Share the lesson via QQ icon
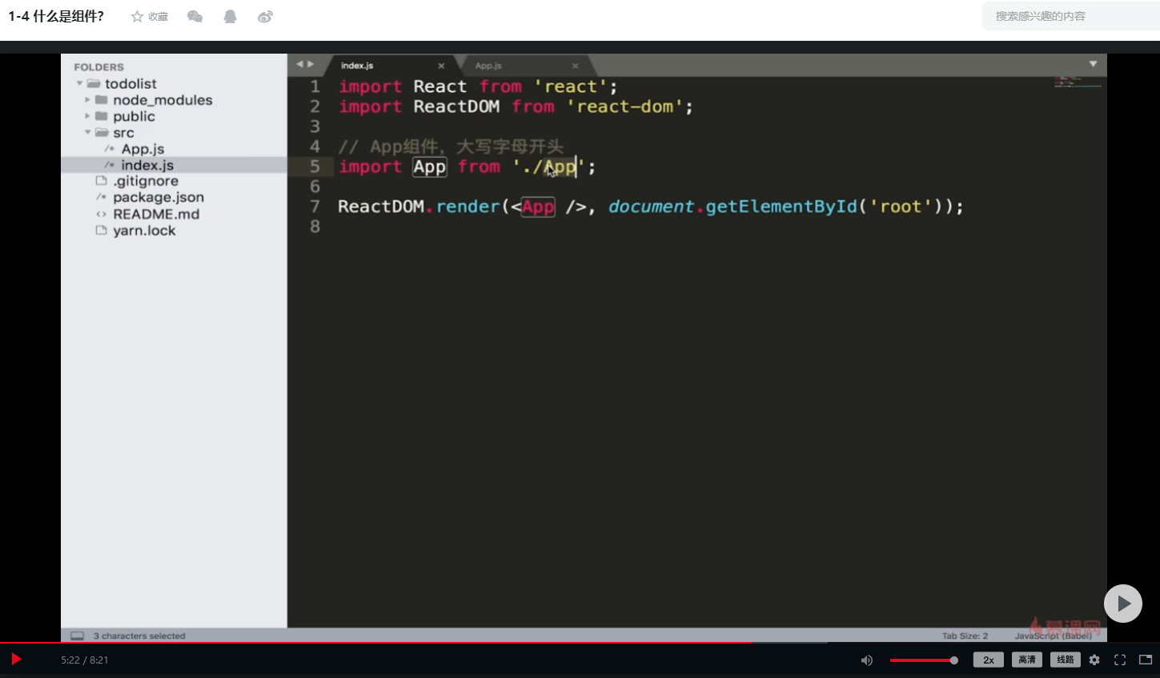 coord(230,17)
